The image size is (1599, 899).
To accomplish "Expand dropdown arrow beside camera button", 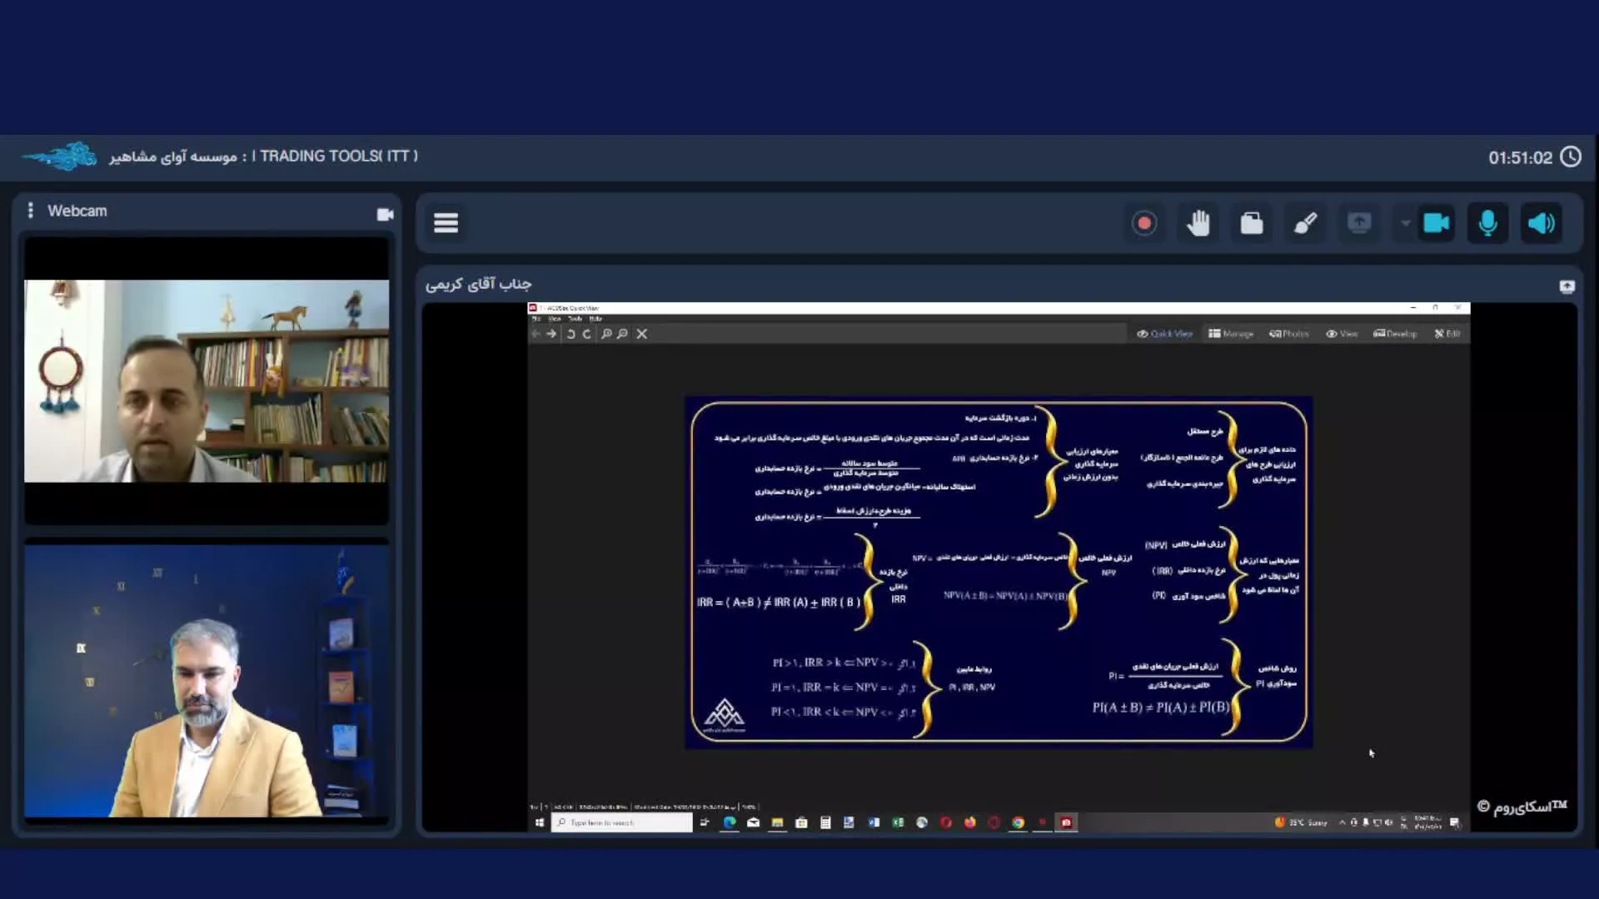I will click(x=1405, y=223).
